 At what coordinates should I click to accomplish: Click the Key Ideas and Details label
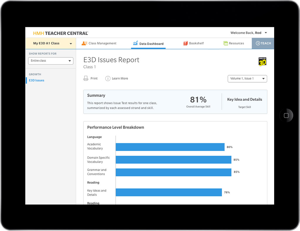97,193
